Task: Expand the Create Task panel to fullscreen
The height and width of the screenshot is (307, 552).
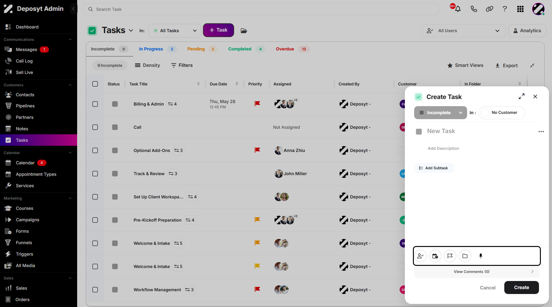Action: pyautogui.click(x=522, y=97)
